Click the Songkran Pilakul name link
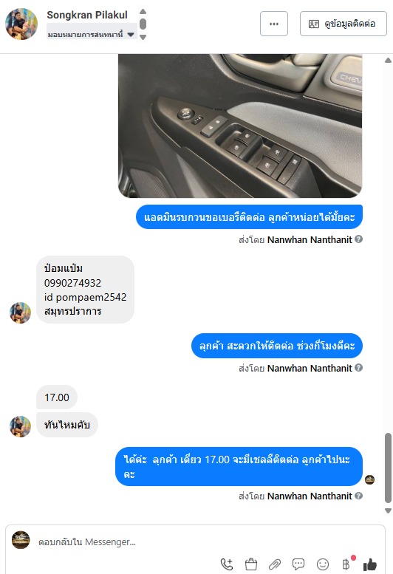Screen dimensions: 393x574 tap(87, 15)
